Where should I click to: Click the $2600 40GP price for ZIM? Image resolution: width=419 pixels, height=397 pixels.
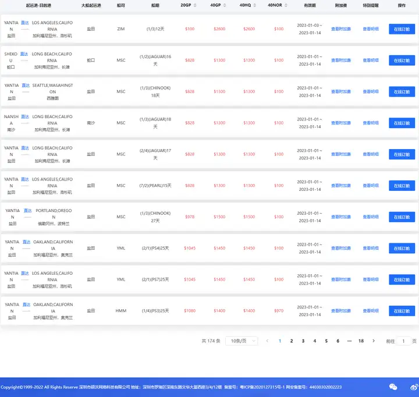(219, 29)
